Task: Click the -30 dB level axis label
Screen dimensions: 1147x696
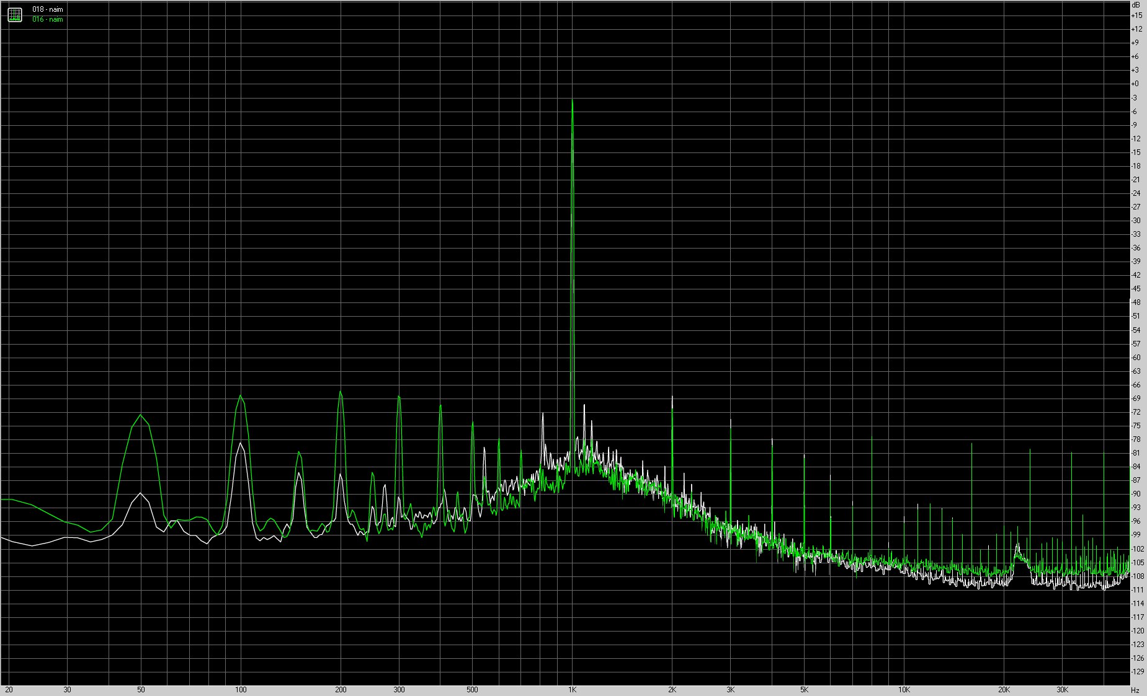Action: (1136, 221)
